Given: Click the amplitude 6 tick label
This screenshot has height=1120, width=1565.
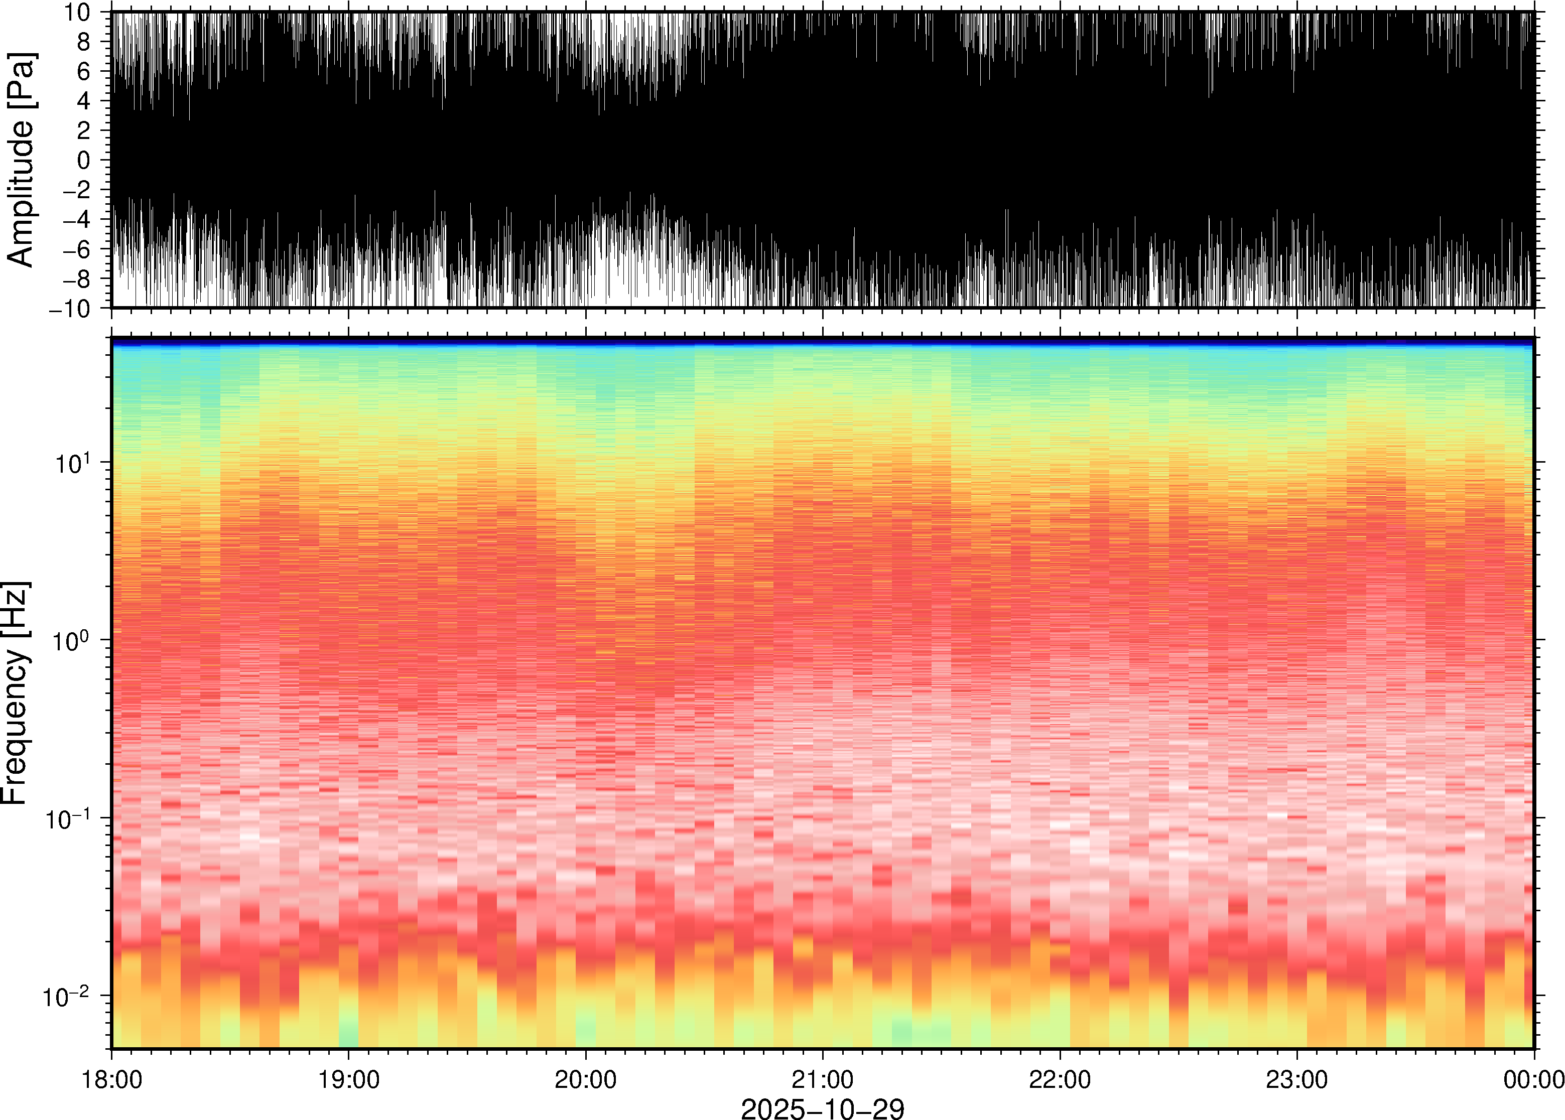Looking at the screenshot, I should click(x=84, y=72).
